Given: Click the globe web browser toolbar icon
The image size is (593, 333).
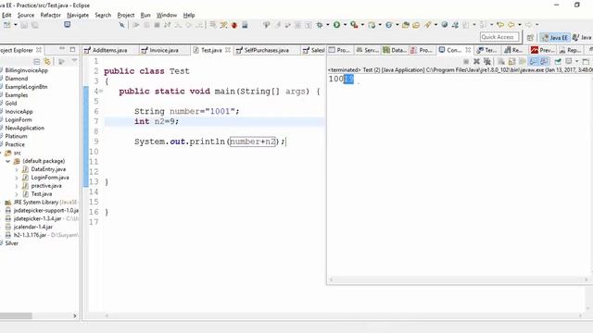Looking at the screenshot, I should (445, 25).
